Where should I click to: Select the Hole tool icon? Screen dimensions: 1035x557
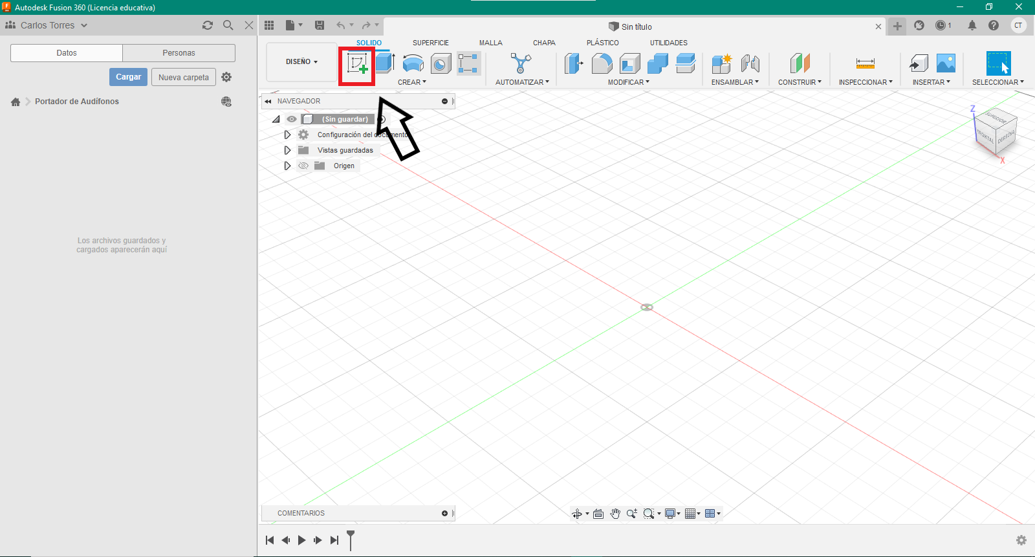coord(441,63)
